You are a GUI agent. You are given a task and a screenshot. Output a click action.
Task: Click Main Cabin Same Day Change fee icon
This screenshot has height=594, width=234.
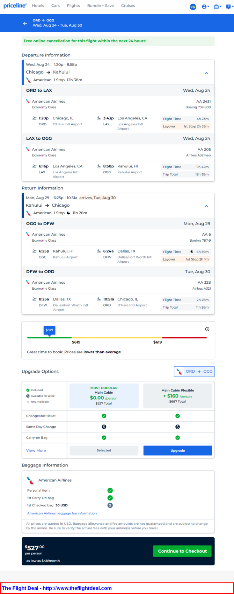[104, 427]
